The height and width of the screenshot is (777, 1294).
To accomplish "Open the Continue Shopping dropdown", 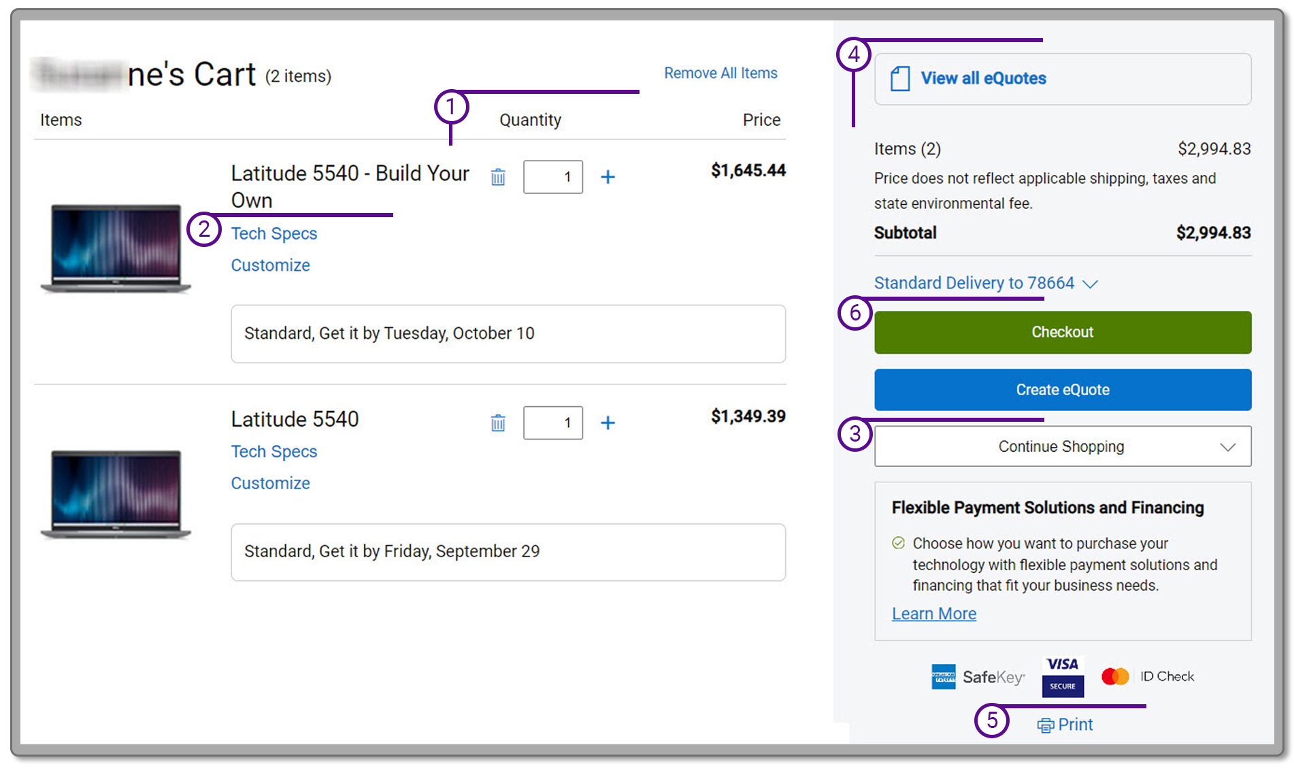I will click(x=1063, y=446).
